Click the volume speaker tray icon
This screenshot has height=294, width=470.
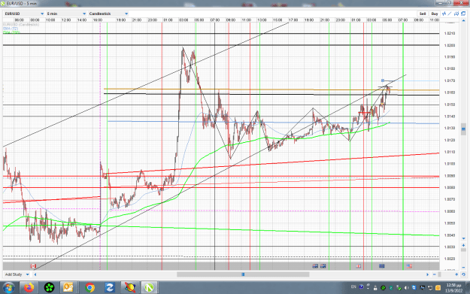pyautogui.click(x=406, y=288)
